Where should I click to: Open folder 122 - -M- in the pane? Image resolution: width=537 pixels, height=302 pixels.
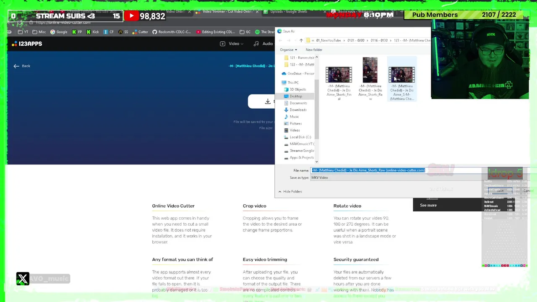[299, 64]
